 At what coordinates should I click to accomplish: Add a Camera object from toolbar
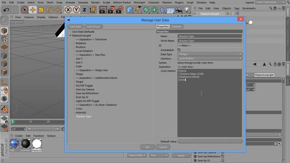coord(179,10)
